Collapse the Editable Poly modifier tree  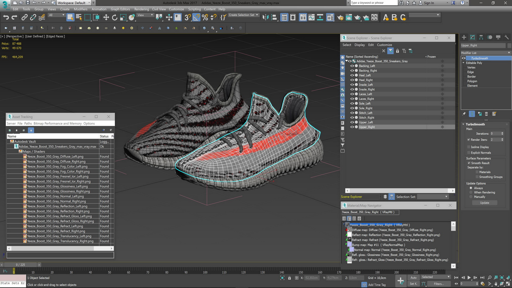[x=463, y=63]
